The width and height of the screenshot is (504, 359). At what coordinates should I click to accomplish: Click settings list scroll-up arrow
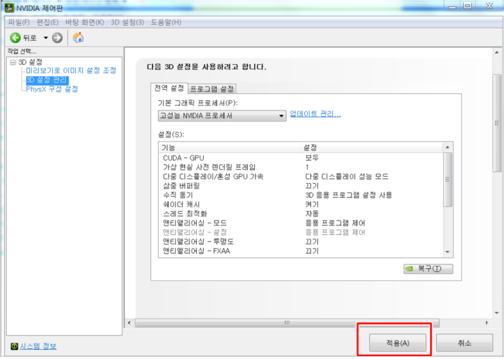[x=447, y=147]
